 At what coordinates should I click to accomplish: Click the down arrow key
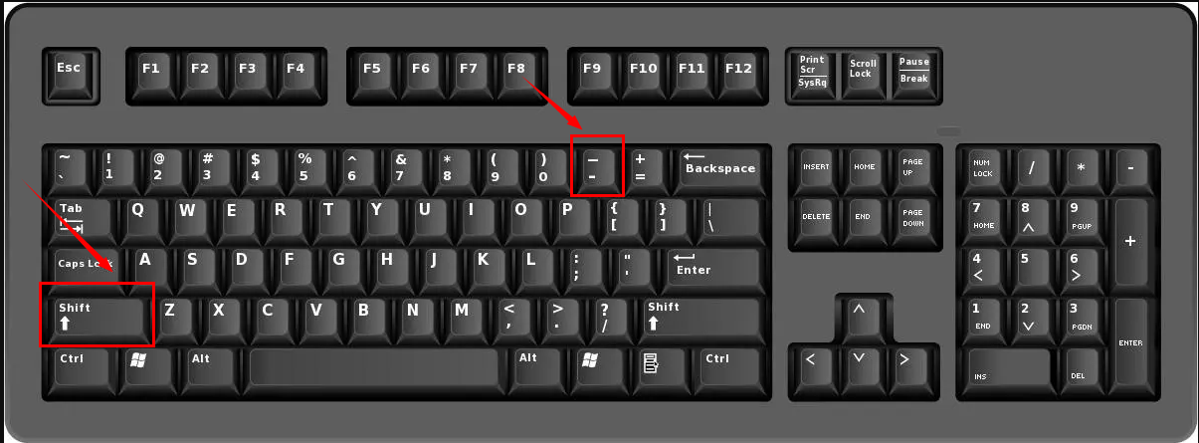pyautogui.click(x=858, y=368)
